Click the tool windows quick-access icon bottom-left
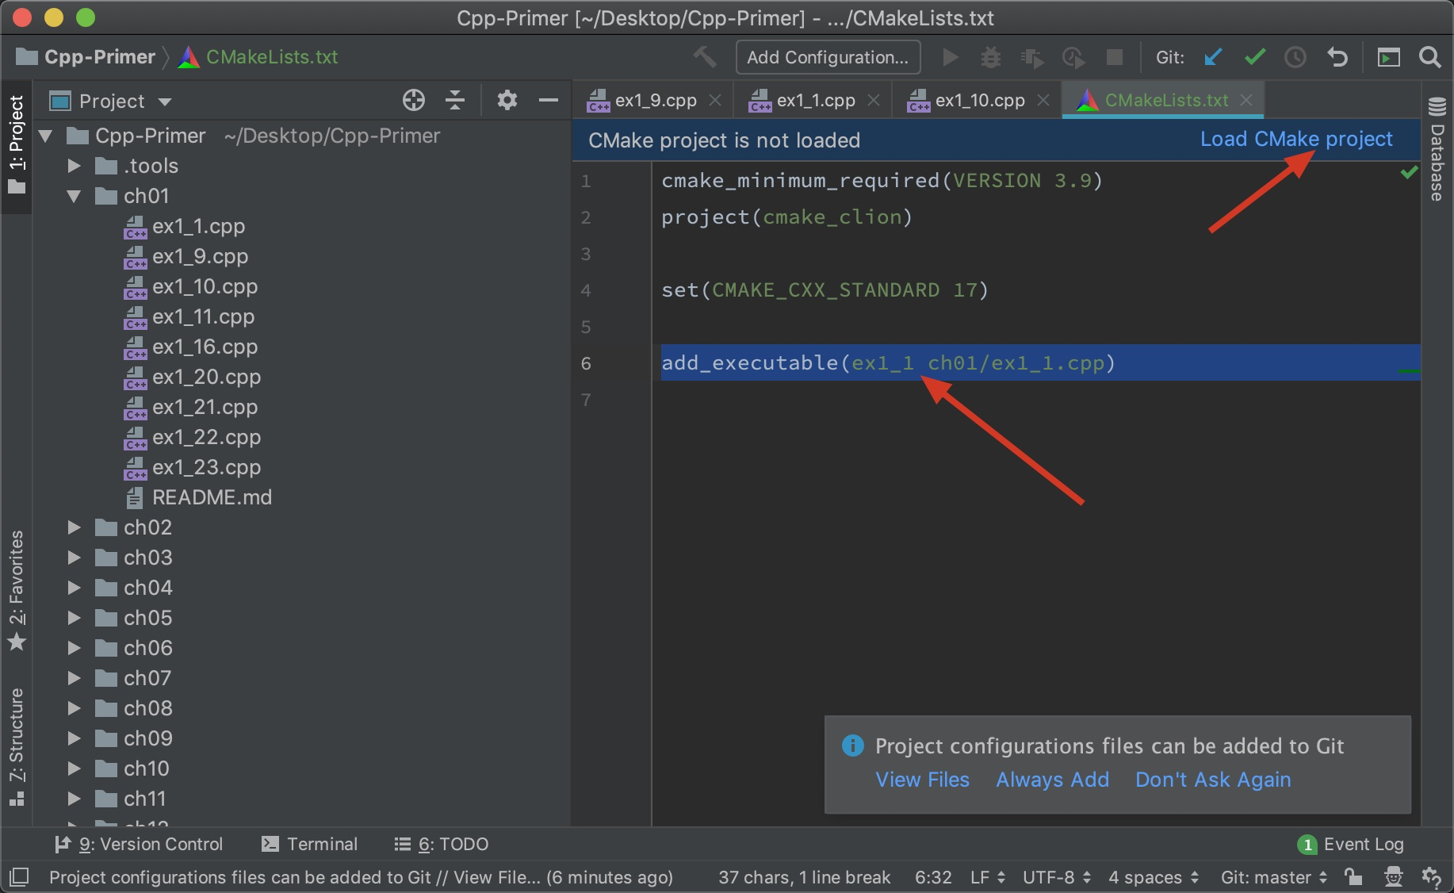Screen dimensions: 1454x893 pos(19,877)
